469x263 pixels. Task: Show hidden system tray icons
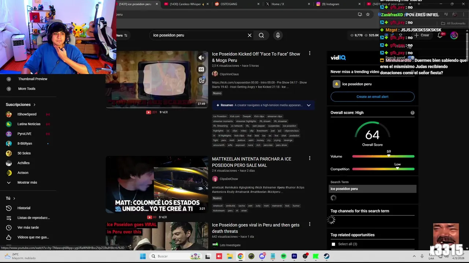tap(414, 256)
